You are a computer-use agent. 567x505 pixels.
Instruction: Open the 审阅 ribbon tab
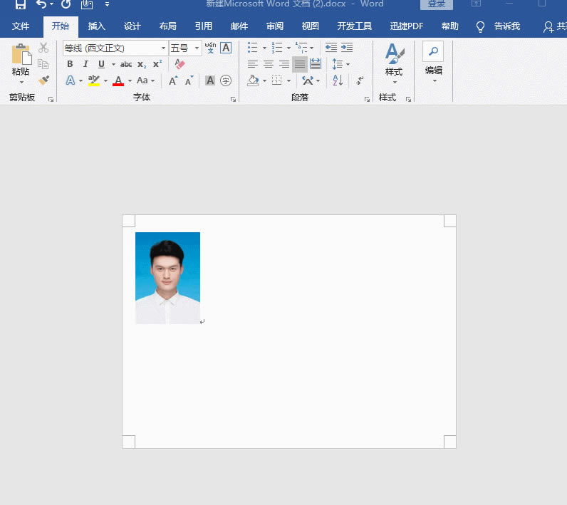275,26
